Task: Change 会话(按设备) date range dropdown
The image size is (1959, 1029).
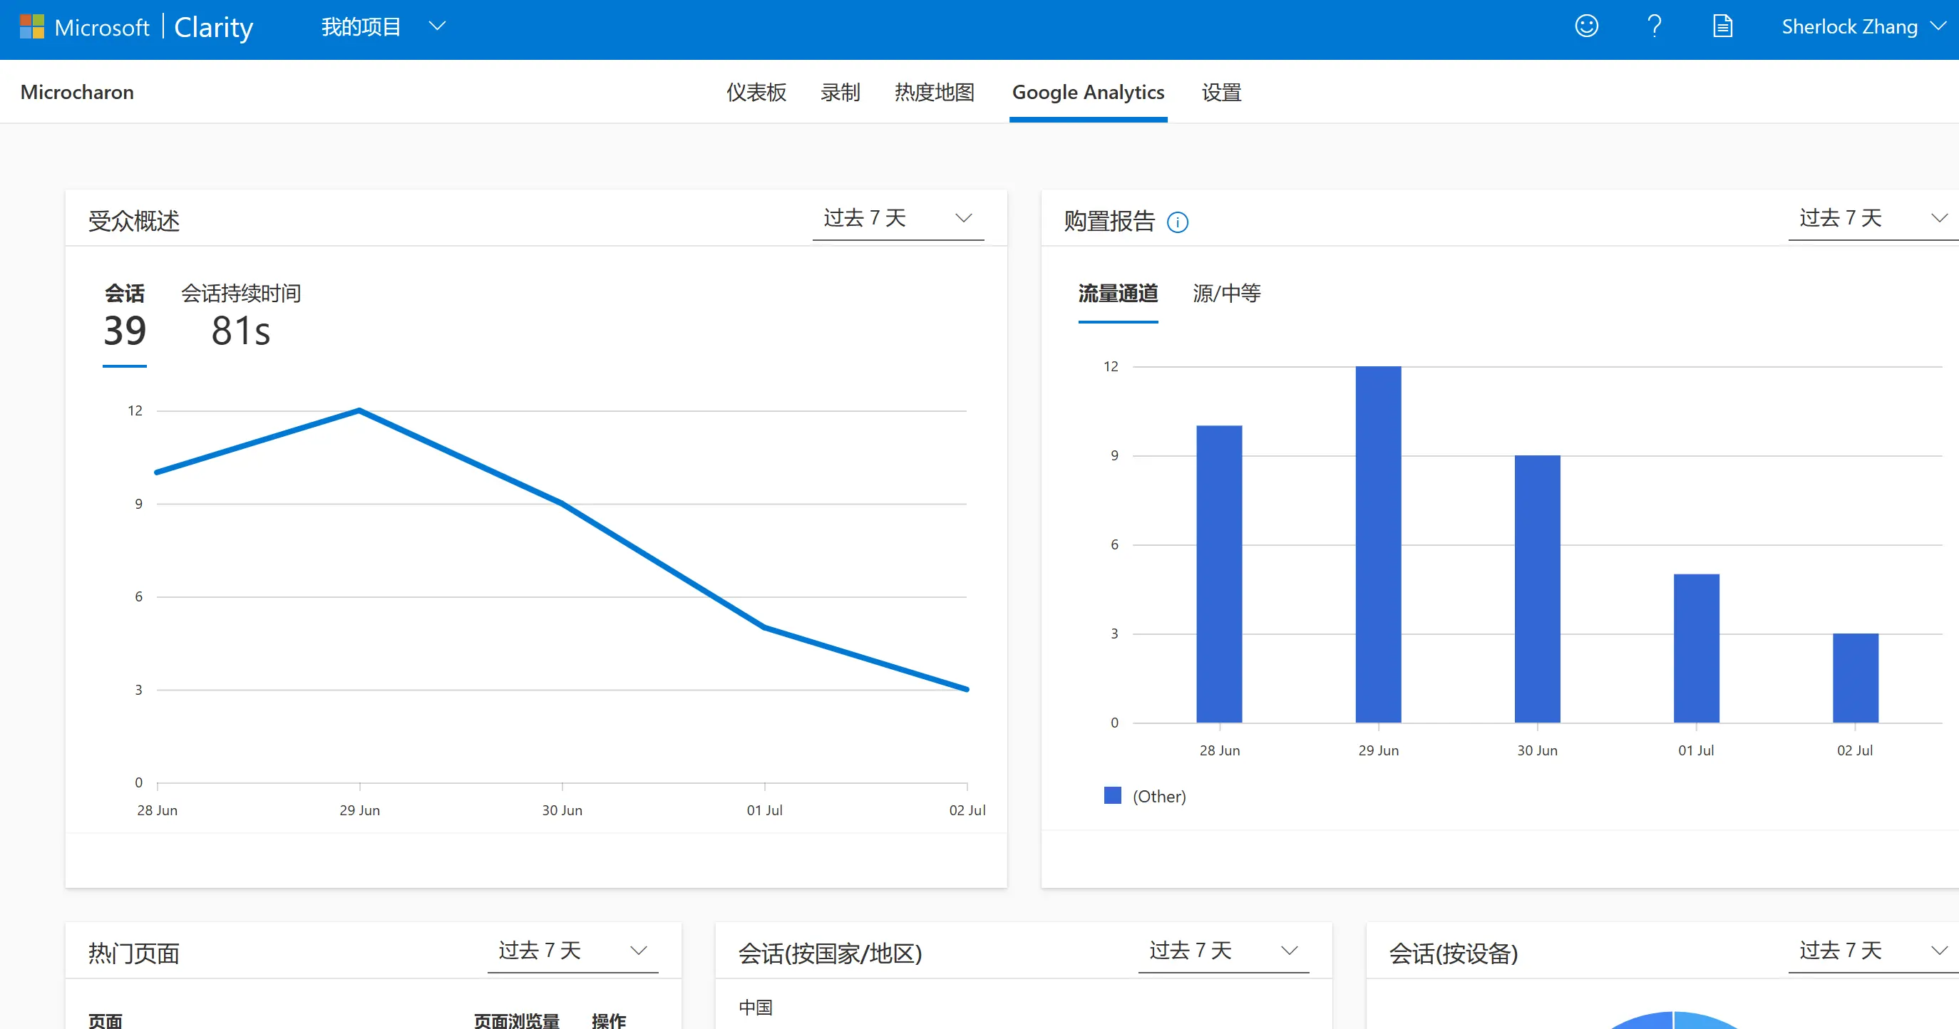Action: pos(1874,951)
